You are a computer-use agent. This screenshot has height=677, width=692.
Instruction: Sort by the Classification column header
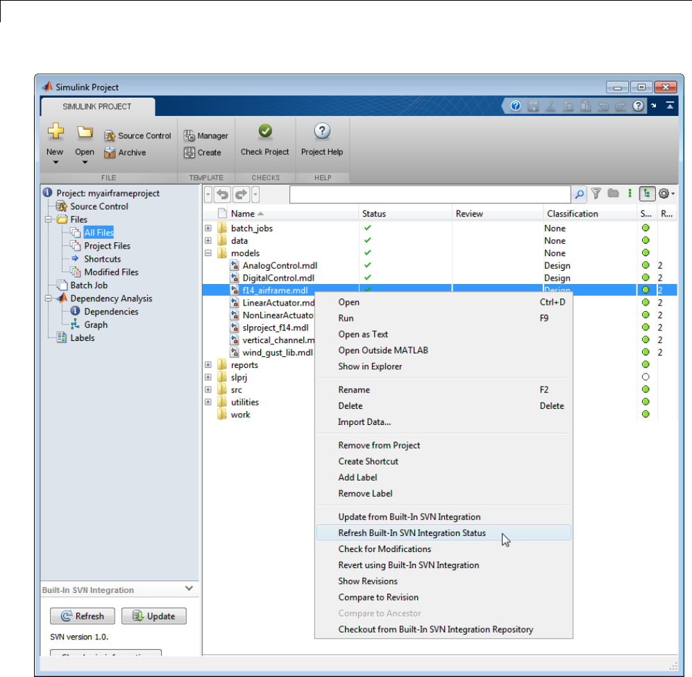click(589, 214)
